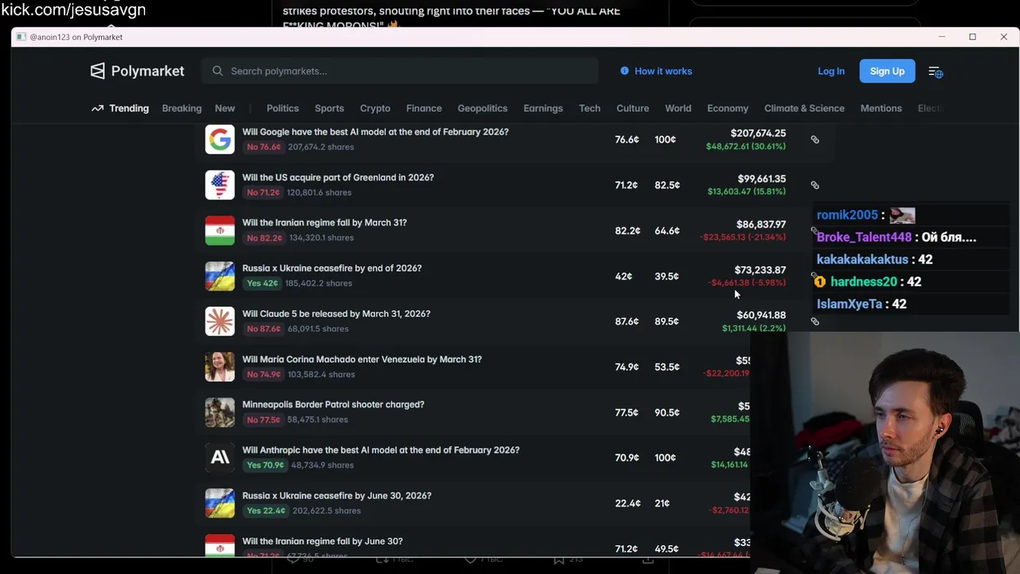Open the How it works link
Image resolution: width=1020 pixels, height=574 pixels.
tap(663, 71)
